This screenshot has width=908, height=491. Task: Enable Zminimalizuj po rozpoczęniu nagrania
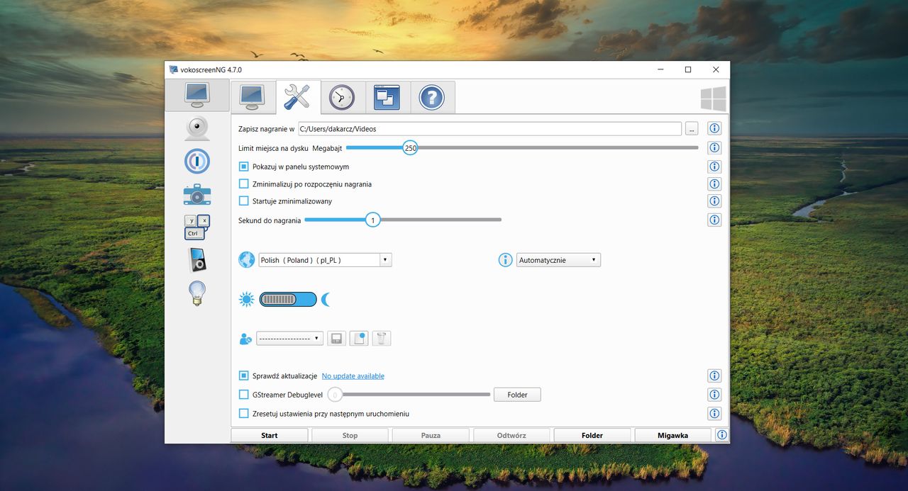tap(245, 184)
